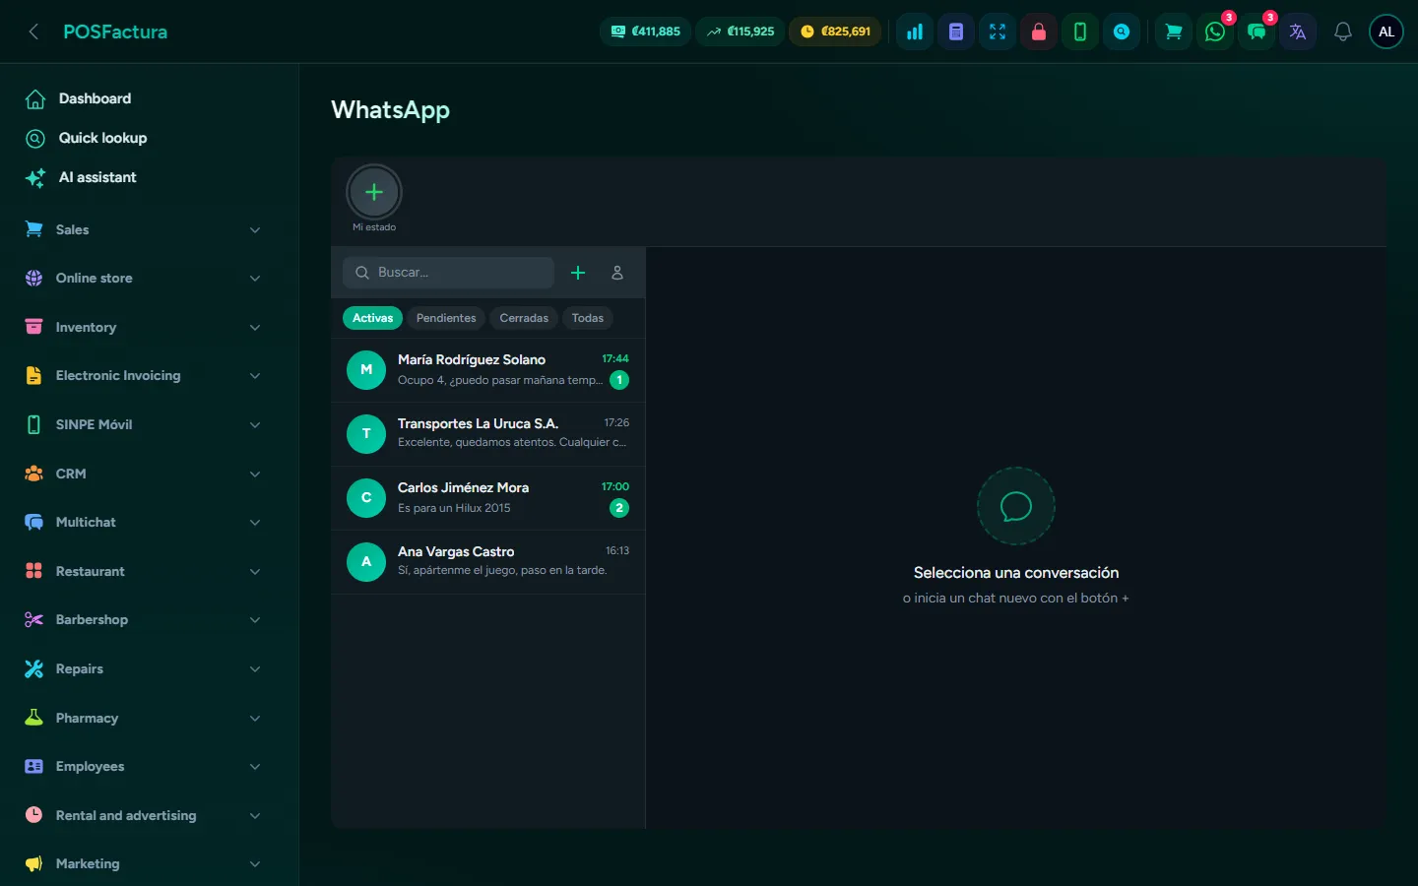This screenshot has width=1418, height=886.
Task: Add a new status with Mi estado
Action: point(374,192)
